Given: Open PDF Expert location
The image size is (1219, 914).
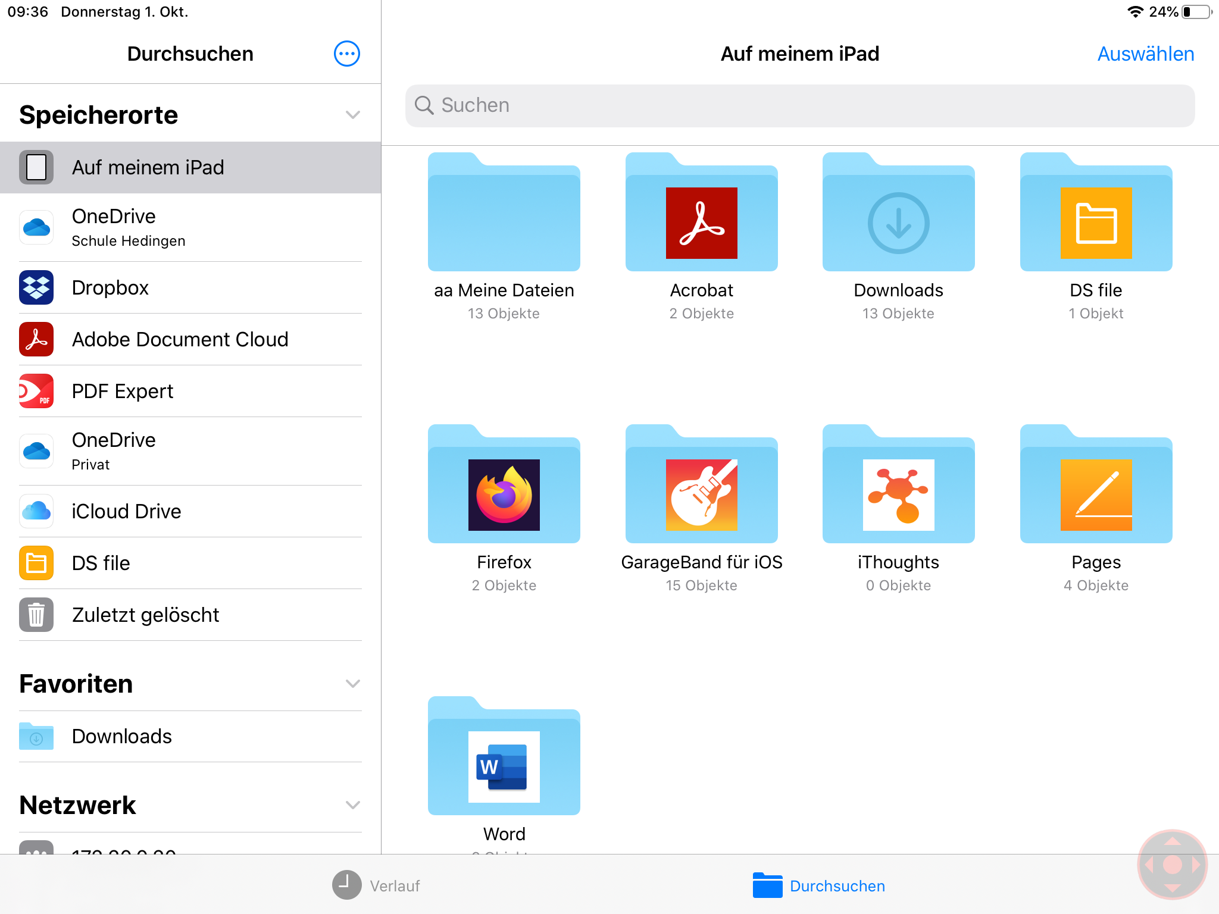Looking at the screenshot, I should point(190,391).
